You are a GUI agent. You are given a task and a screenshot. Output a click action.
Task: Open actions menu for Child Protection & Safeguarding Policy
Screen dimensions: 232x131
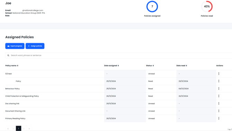[219, 96]
